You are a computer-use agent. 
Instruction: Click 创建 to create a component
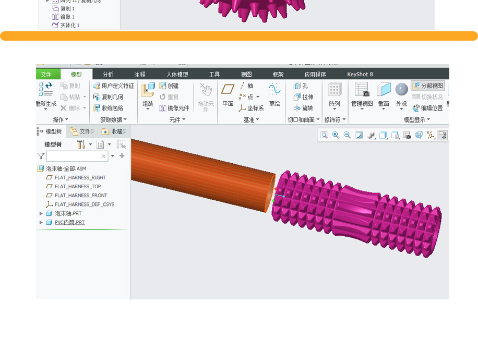click(x=169, y=86)
